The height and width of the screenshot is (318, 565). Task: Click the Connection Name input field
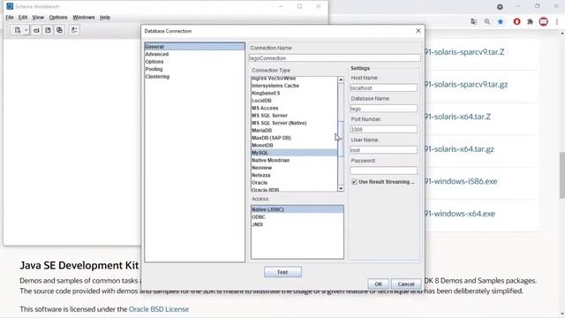pos(335,58)
